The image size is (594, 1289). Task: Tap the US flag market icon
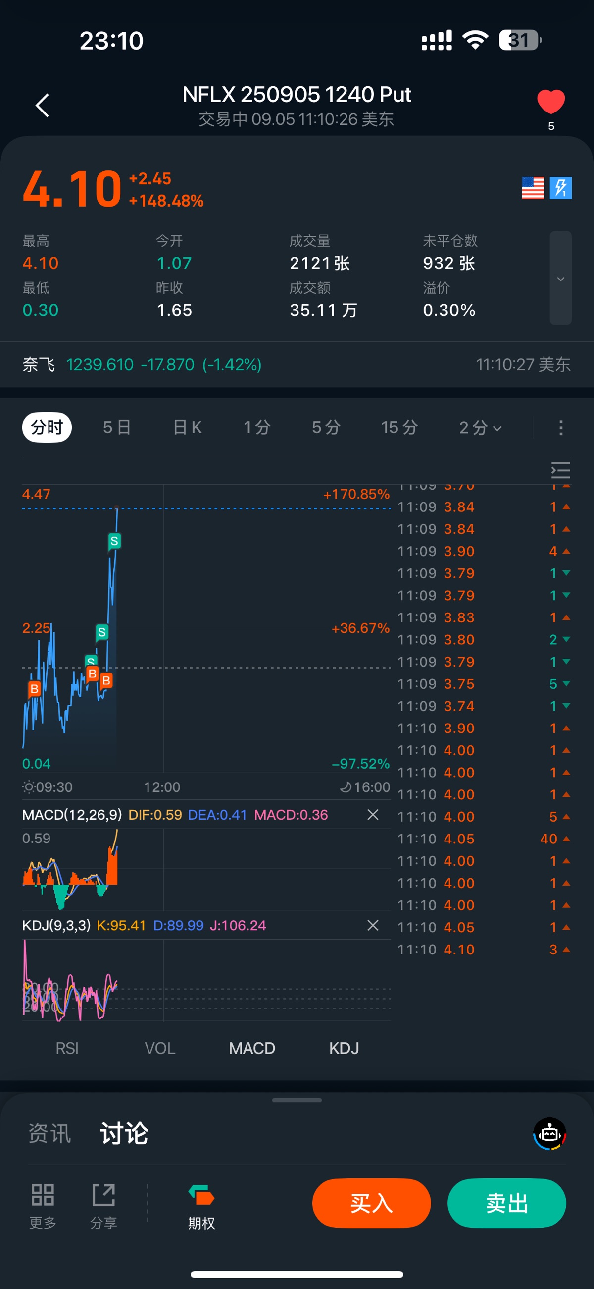pos(533,188)
